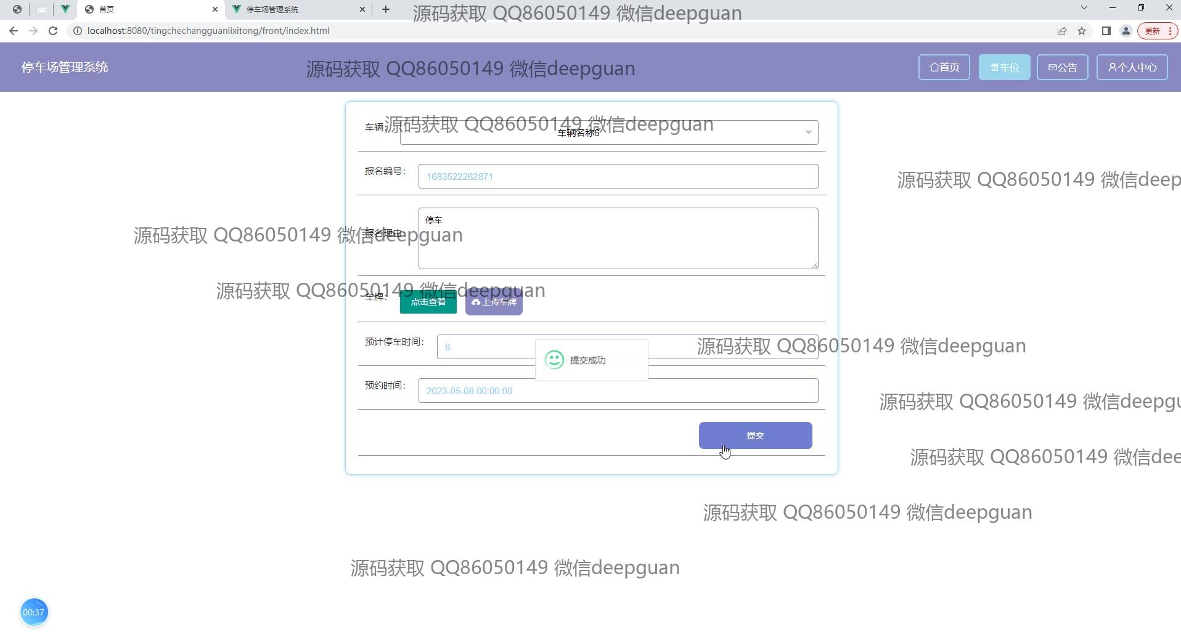Open the tab search chevron in title bar
This screenshot has height=637, width=1181.
pyautogui.click(x=1084, y=8)
